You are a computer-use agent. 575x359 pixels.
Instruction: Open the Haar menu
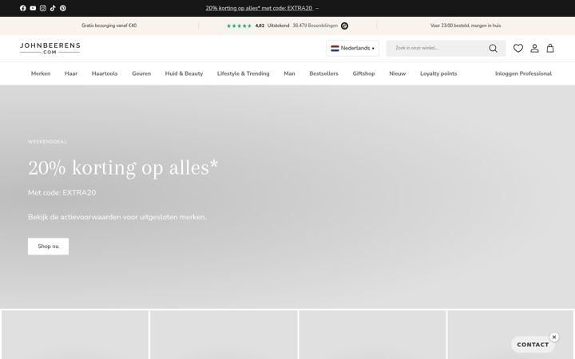[x=71, y=73]
